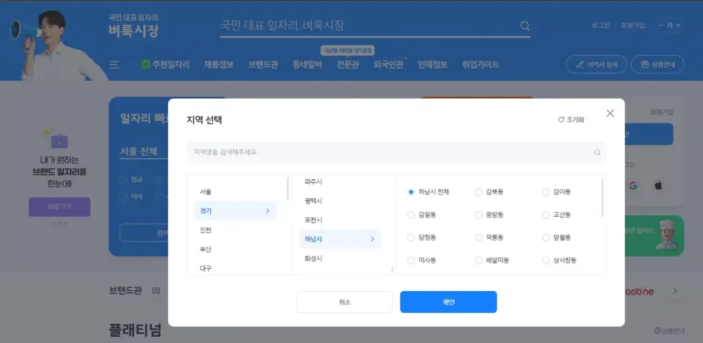Select 감일동 radio button
Viewport: 703px width, 343px height.
[x=411, y=215]
